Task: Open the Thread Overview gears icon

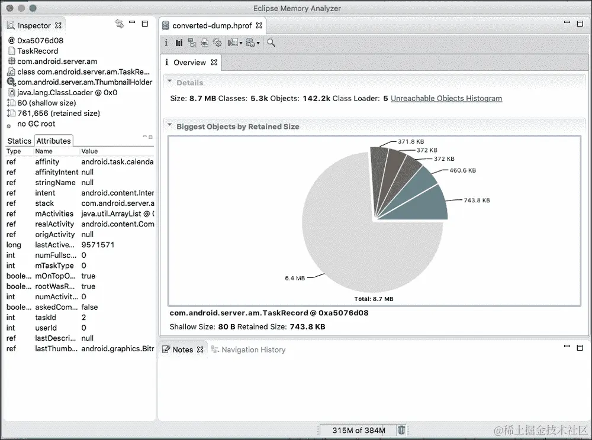Action: click(x=217, y=43)
